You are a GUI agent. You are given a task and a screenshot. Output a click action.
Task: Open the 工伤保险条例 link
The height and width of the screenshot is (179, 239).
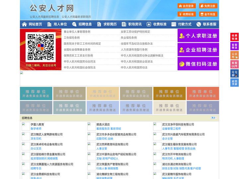pos(72,37)
